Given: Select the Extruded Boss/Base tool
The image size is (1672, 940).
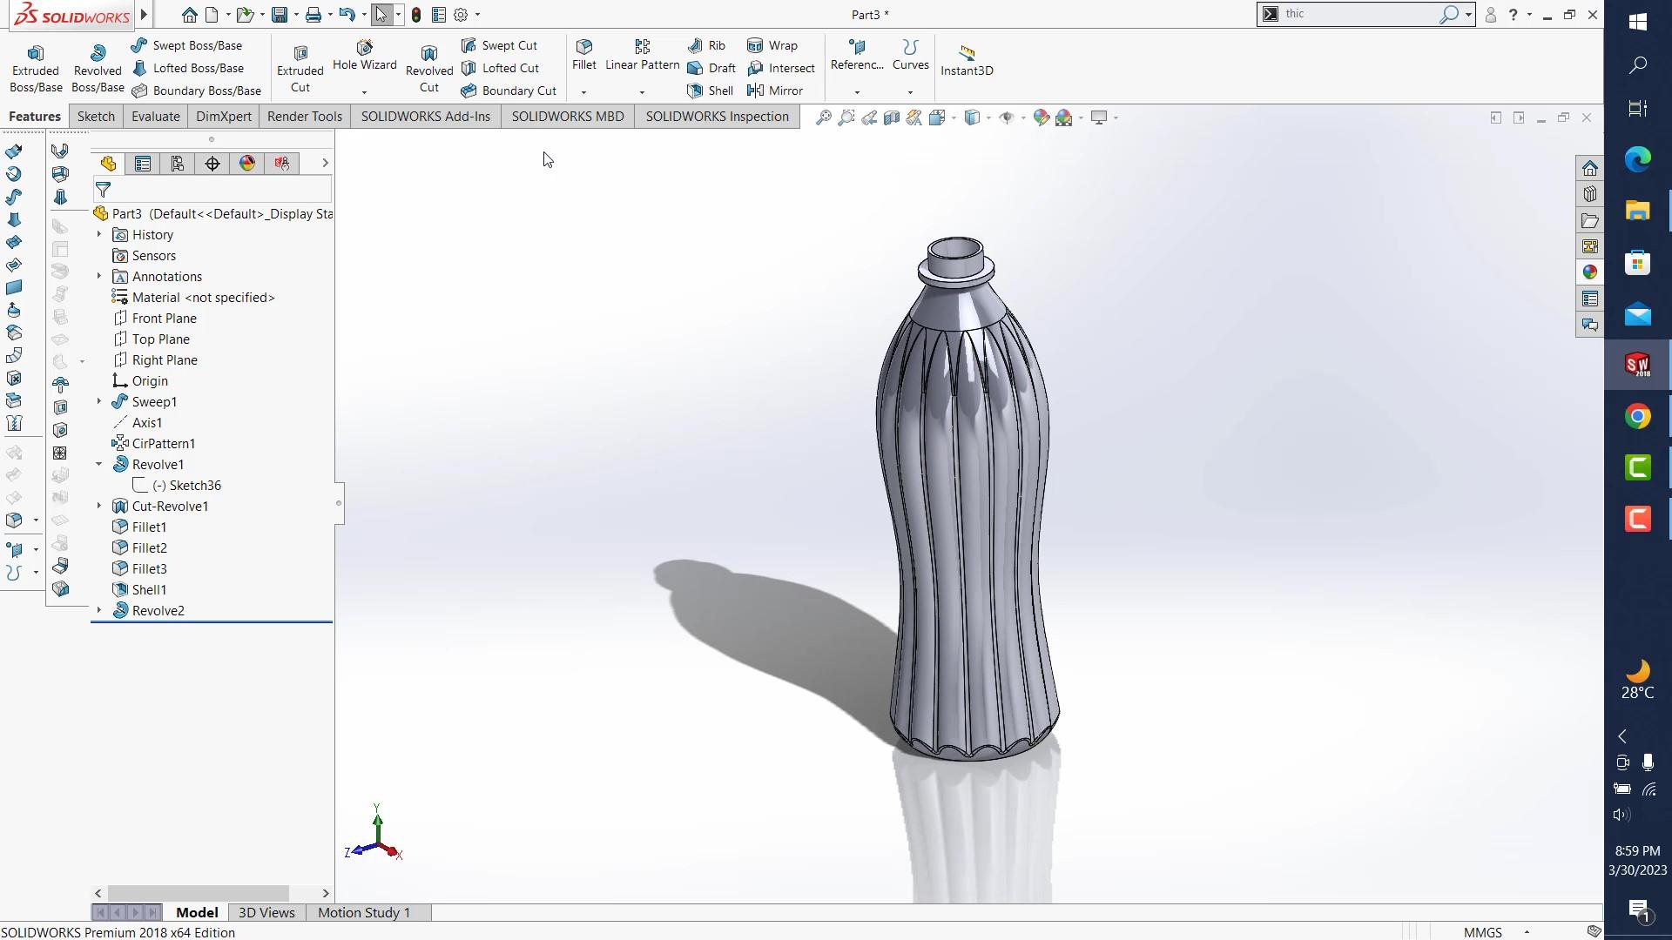Looking at the screenshot, I should coord(35,65).
